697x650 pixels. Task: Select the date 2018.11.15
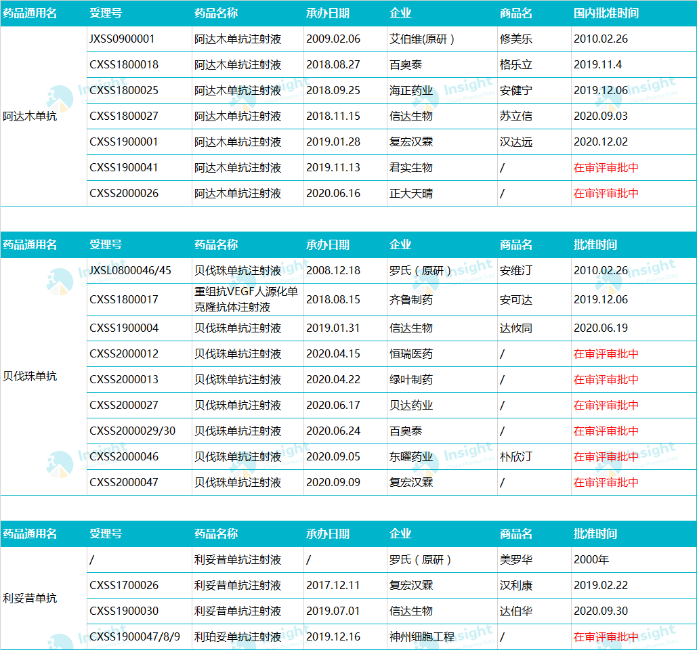[333, 116]
